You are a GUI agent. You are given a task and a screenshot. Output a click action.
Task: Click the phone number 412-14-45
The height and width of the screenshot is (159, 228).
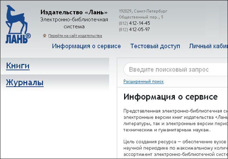(139, 23)
